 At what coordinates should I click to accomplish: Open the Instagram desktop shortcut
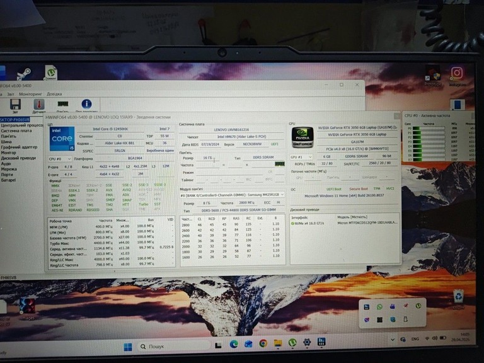pyautogui.click(x=457, y=73)
